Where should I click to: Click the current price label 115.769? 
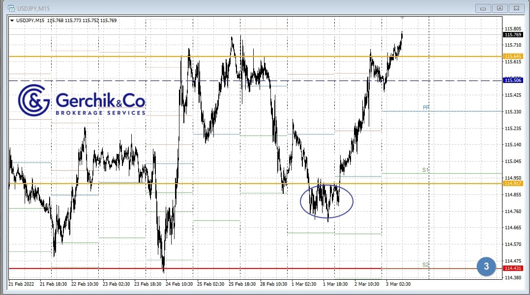[x=513, y=34]
